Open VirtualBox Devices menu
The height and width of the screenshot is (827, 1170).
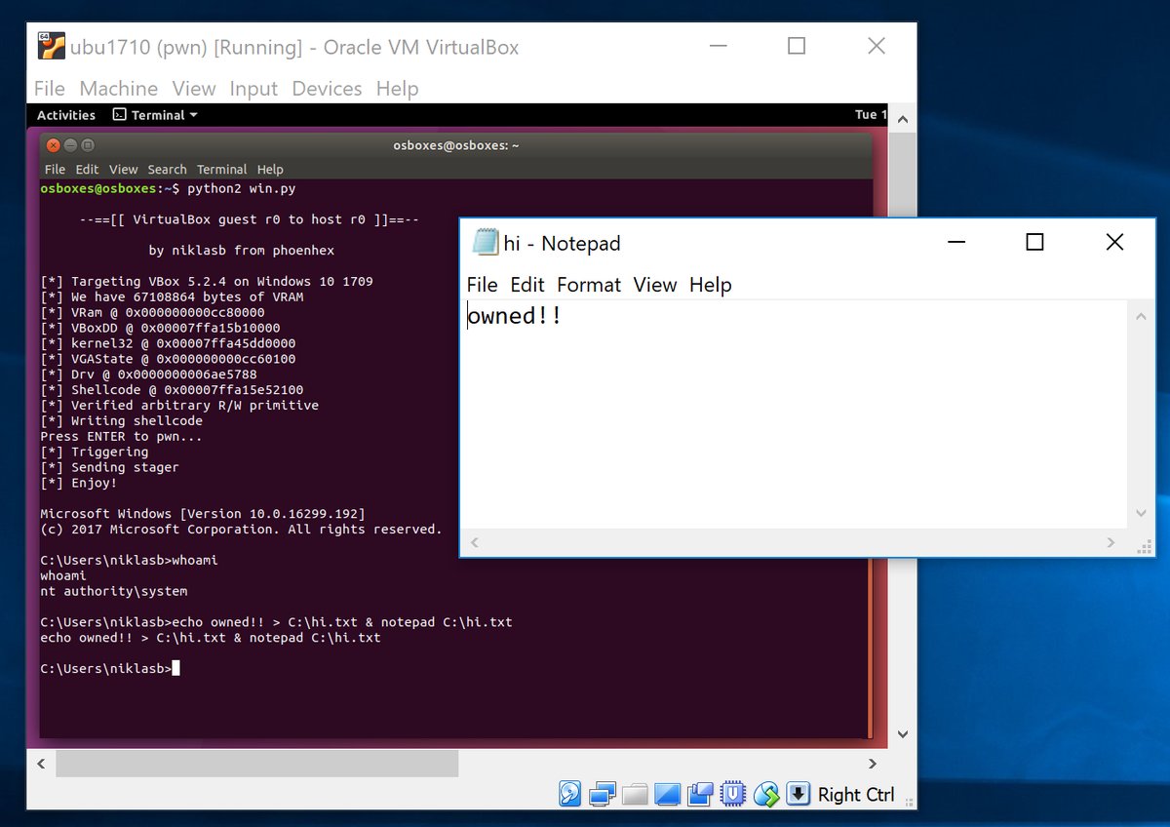pyautogui.click(x=327, y=89)
